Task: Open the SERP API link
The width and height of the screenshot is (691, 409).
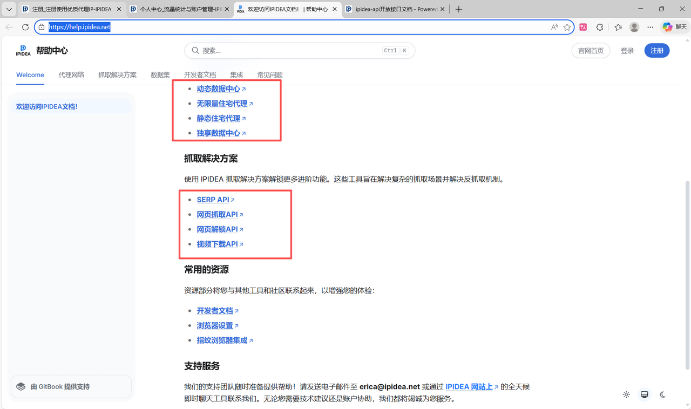Action: [215, 200]
